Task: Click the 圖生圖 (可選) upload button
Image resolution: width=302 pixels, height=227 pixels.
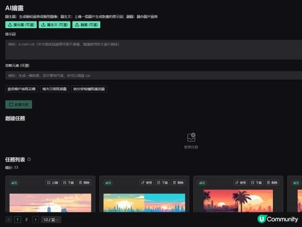Action: coord(21,25)
